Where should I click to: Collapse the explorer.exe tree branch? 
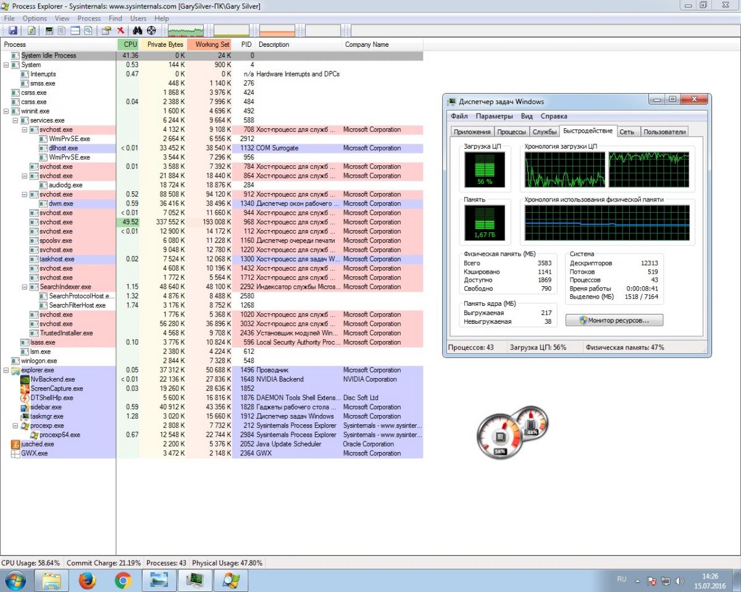tap(6, 370)
